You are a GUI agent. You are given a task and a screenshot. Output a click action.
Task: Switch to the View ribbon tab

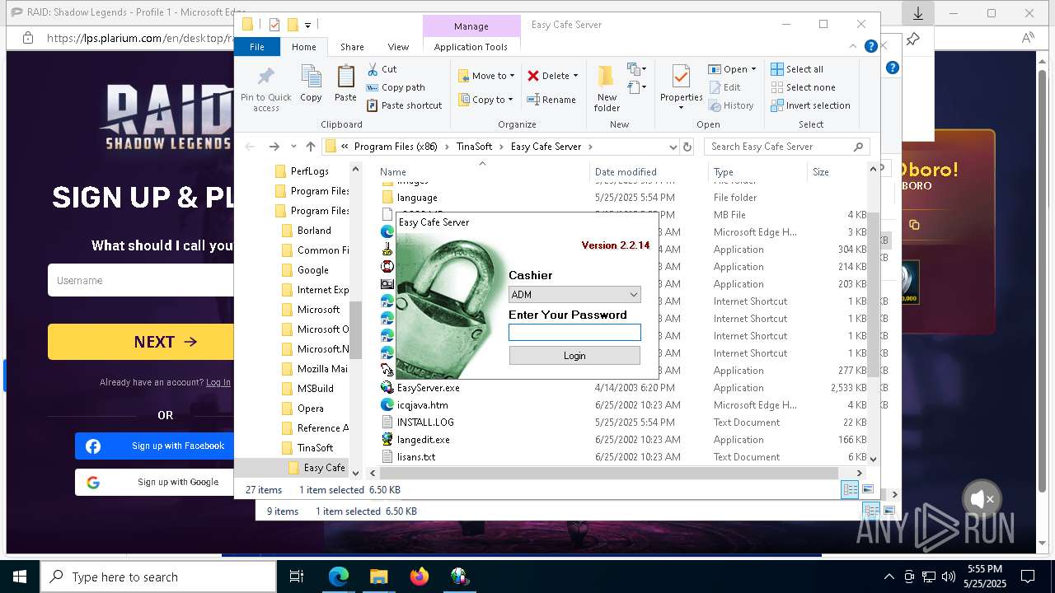tap(398, 47)
